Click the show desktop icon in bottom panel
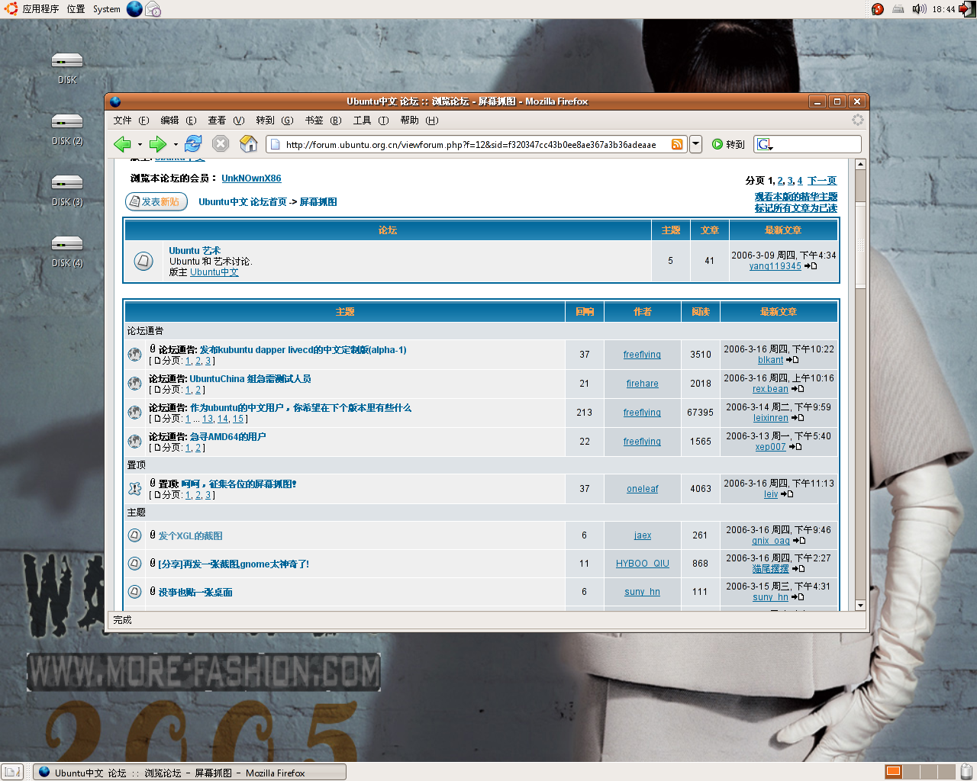This screenshot has height=781, width=977. pyautogui.click(x=12, y=772)
